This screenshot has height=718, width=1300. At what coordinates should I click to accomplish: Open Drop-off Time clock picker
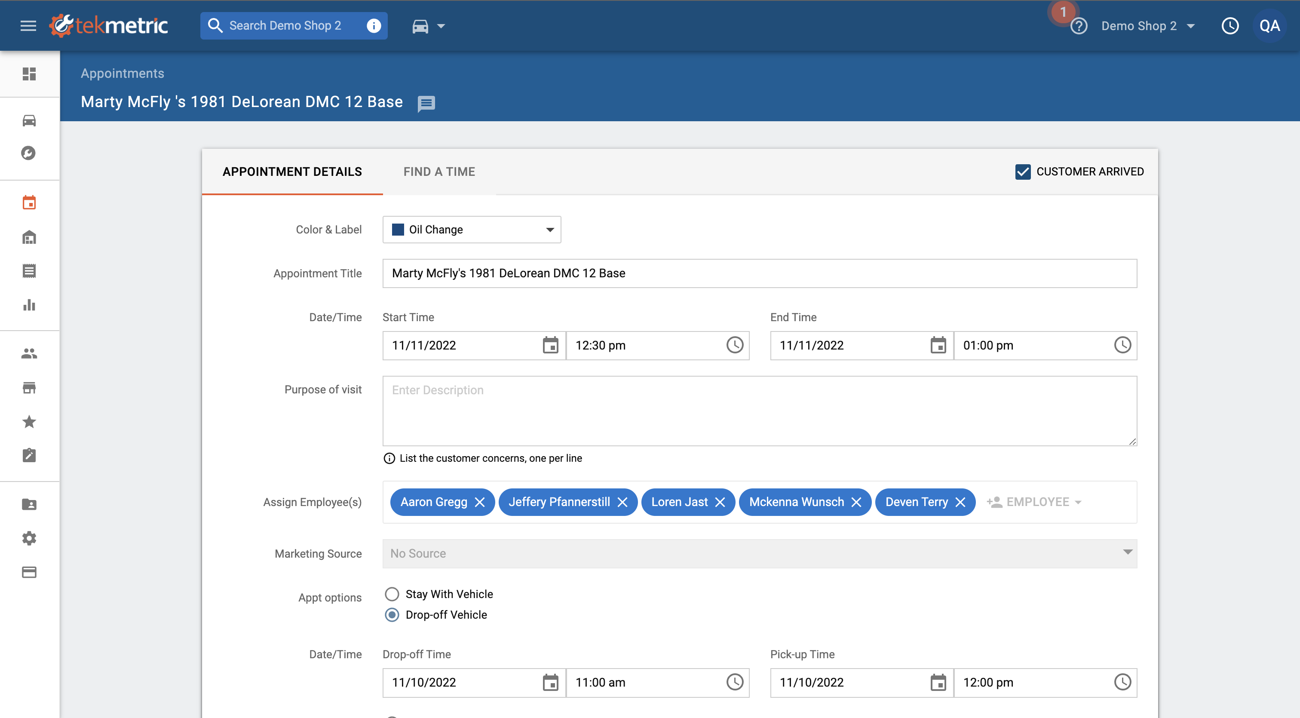click(x=735, y=682)
